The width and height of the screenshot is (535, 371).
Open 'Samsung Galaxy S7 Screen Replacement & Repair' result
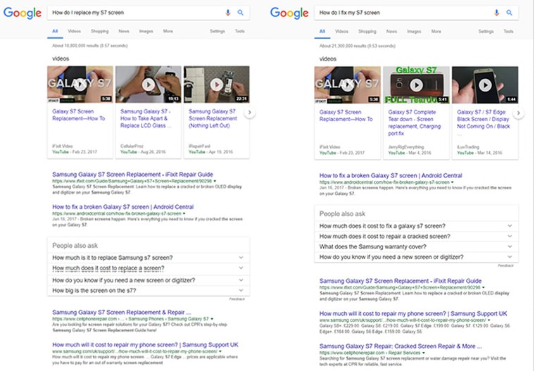[x=122, y=313]
